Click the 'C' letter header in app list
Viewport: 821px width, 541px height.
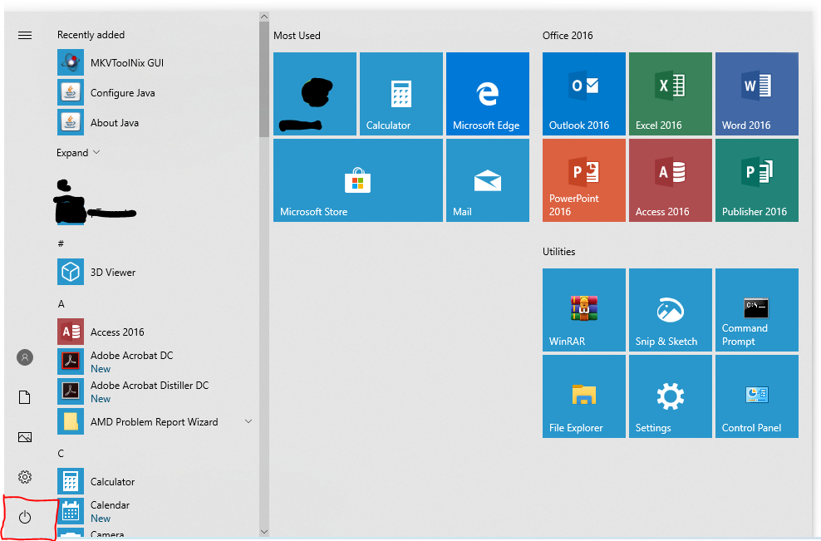point(61,454)
